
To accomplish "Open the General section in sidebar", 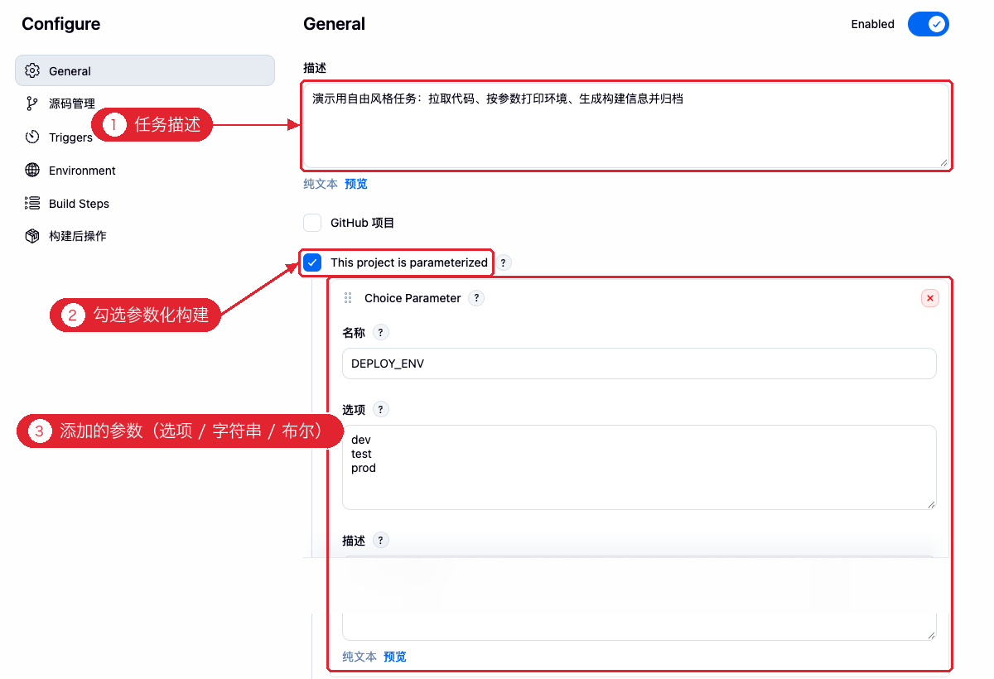I will click(145, 70).
